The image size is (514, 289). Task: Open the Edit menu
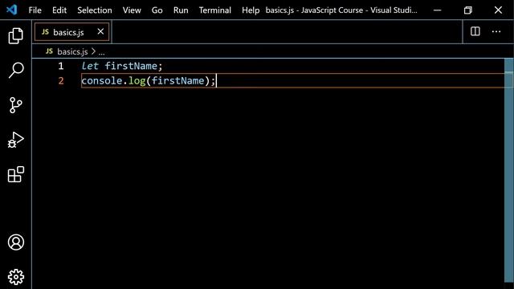click(x=59, y=10)
